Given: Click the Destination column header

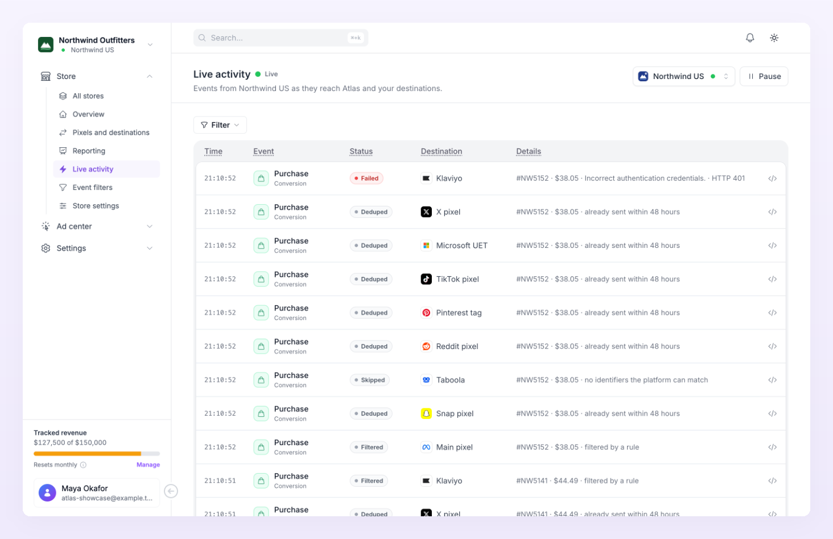Looking at the screenshot, I should (441, 151).
